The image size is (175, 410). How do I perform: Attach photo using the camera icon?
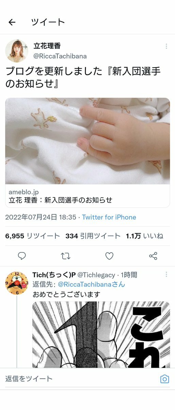point(164,379)
